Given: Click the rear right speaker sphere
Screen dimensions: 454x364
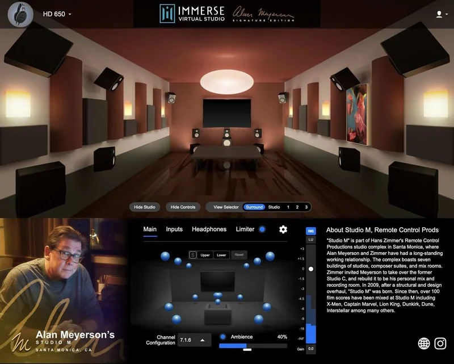Looking at the screenshot, I should (x=259, y=319).
